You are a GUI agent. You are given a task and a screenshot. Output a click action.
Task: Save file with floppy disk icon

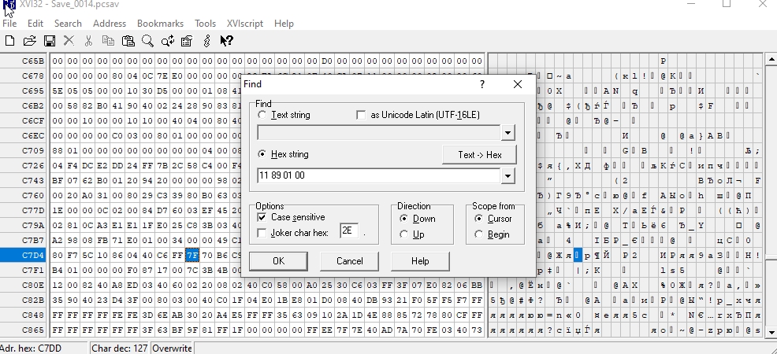[x=49, y=41]
